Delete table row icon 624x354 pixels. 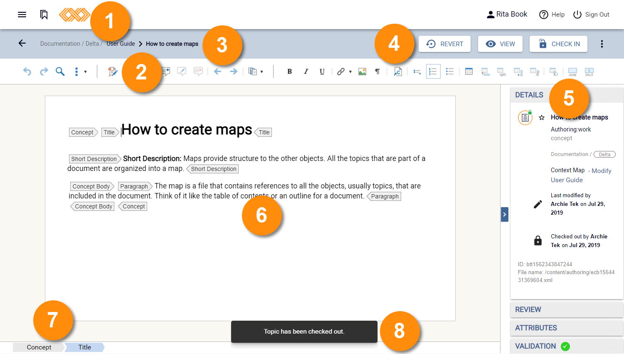click(x=502, y=72)
